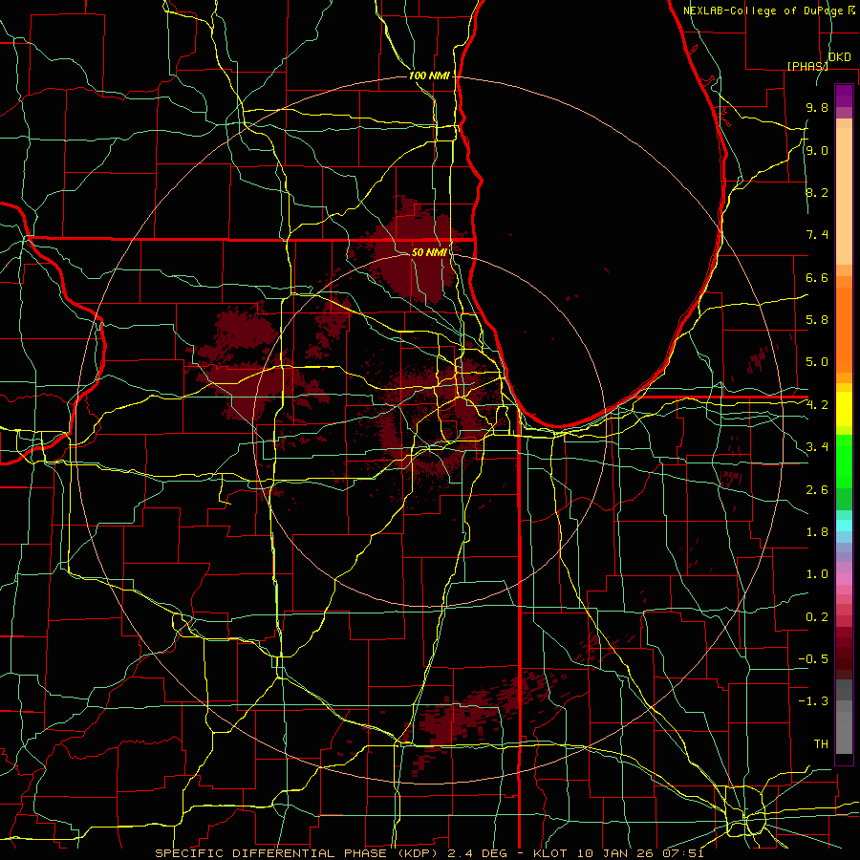Click the arrow logo icon after DuPage
Viewport: 860px width, 860px height.
851,10
